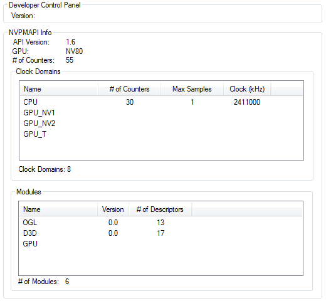Select the OGL module row
The height and width of the screenshot is (301, 326).
click(161, 223)
